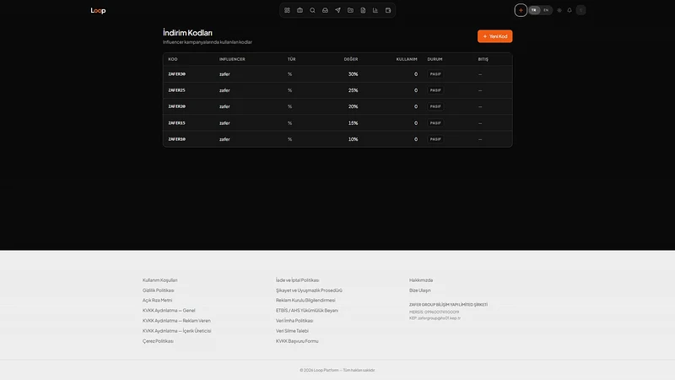Open KVKK Aydınlatma — İçerik Üreticisi link
The height and width of the screenshot is (380, 675).
(x=176, y=331)
